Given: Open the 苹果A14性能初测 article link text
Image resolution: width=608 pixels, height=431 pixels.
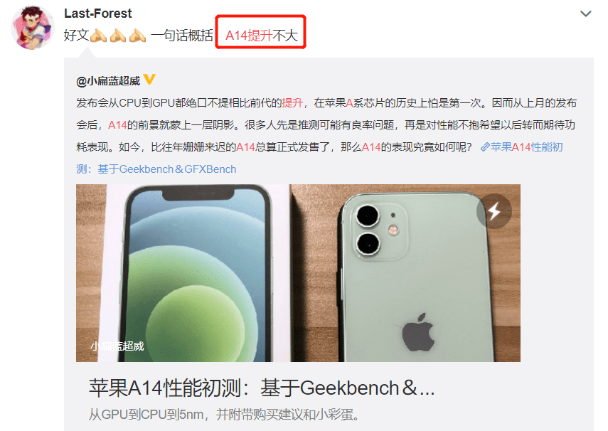Looking at the screenshot, I should click(x=526, y=147).
